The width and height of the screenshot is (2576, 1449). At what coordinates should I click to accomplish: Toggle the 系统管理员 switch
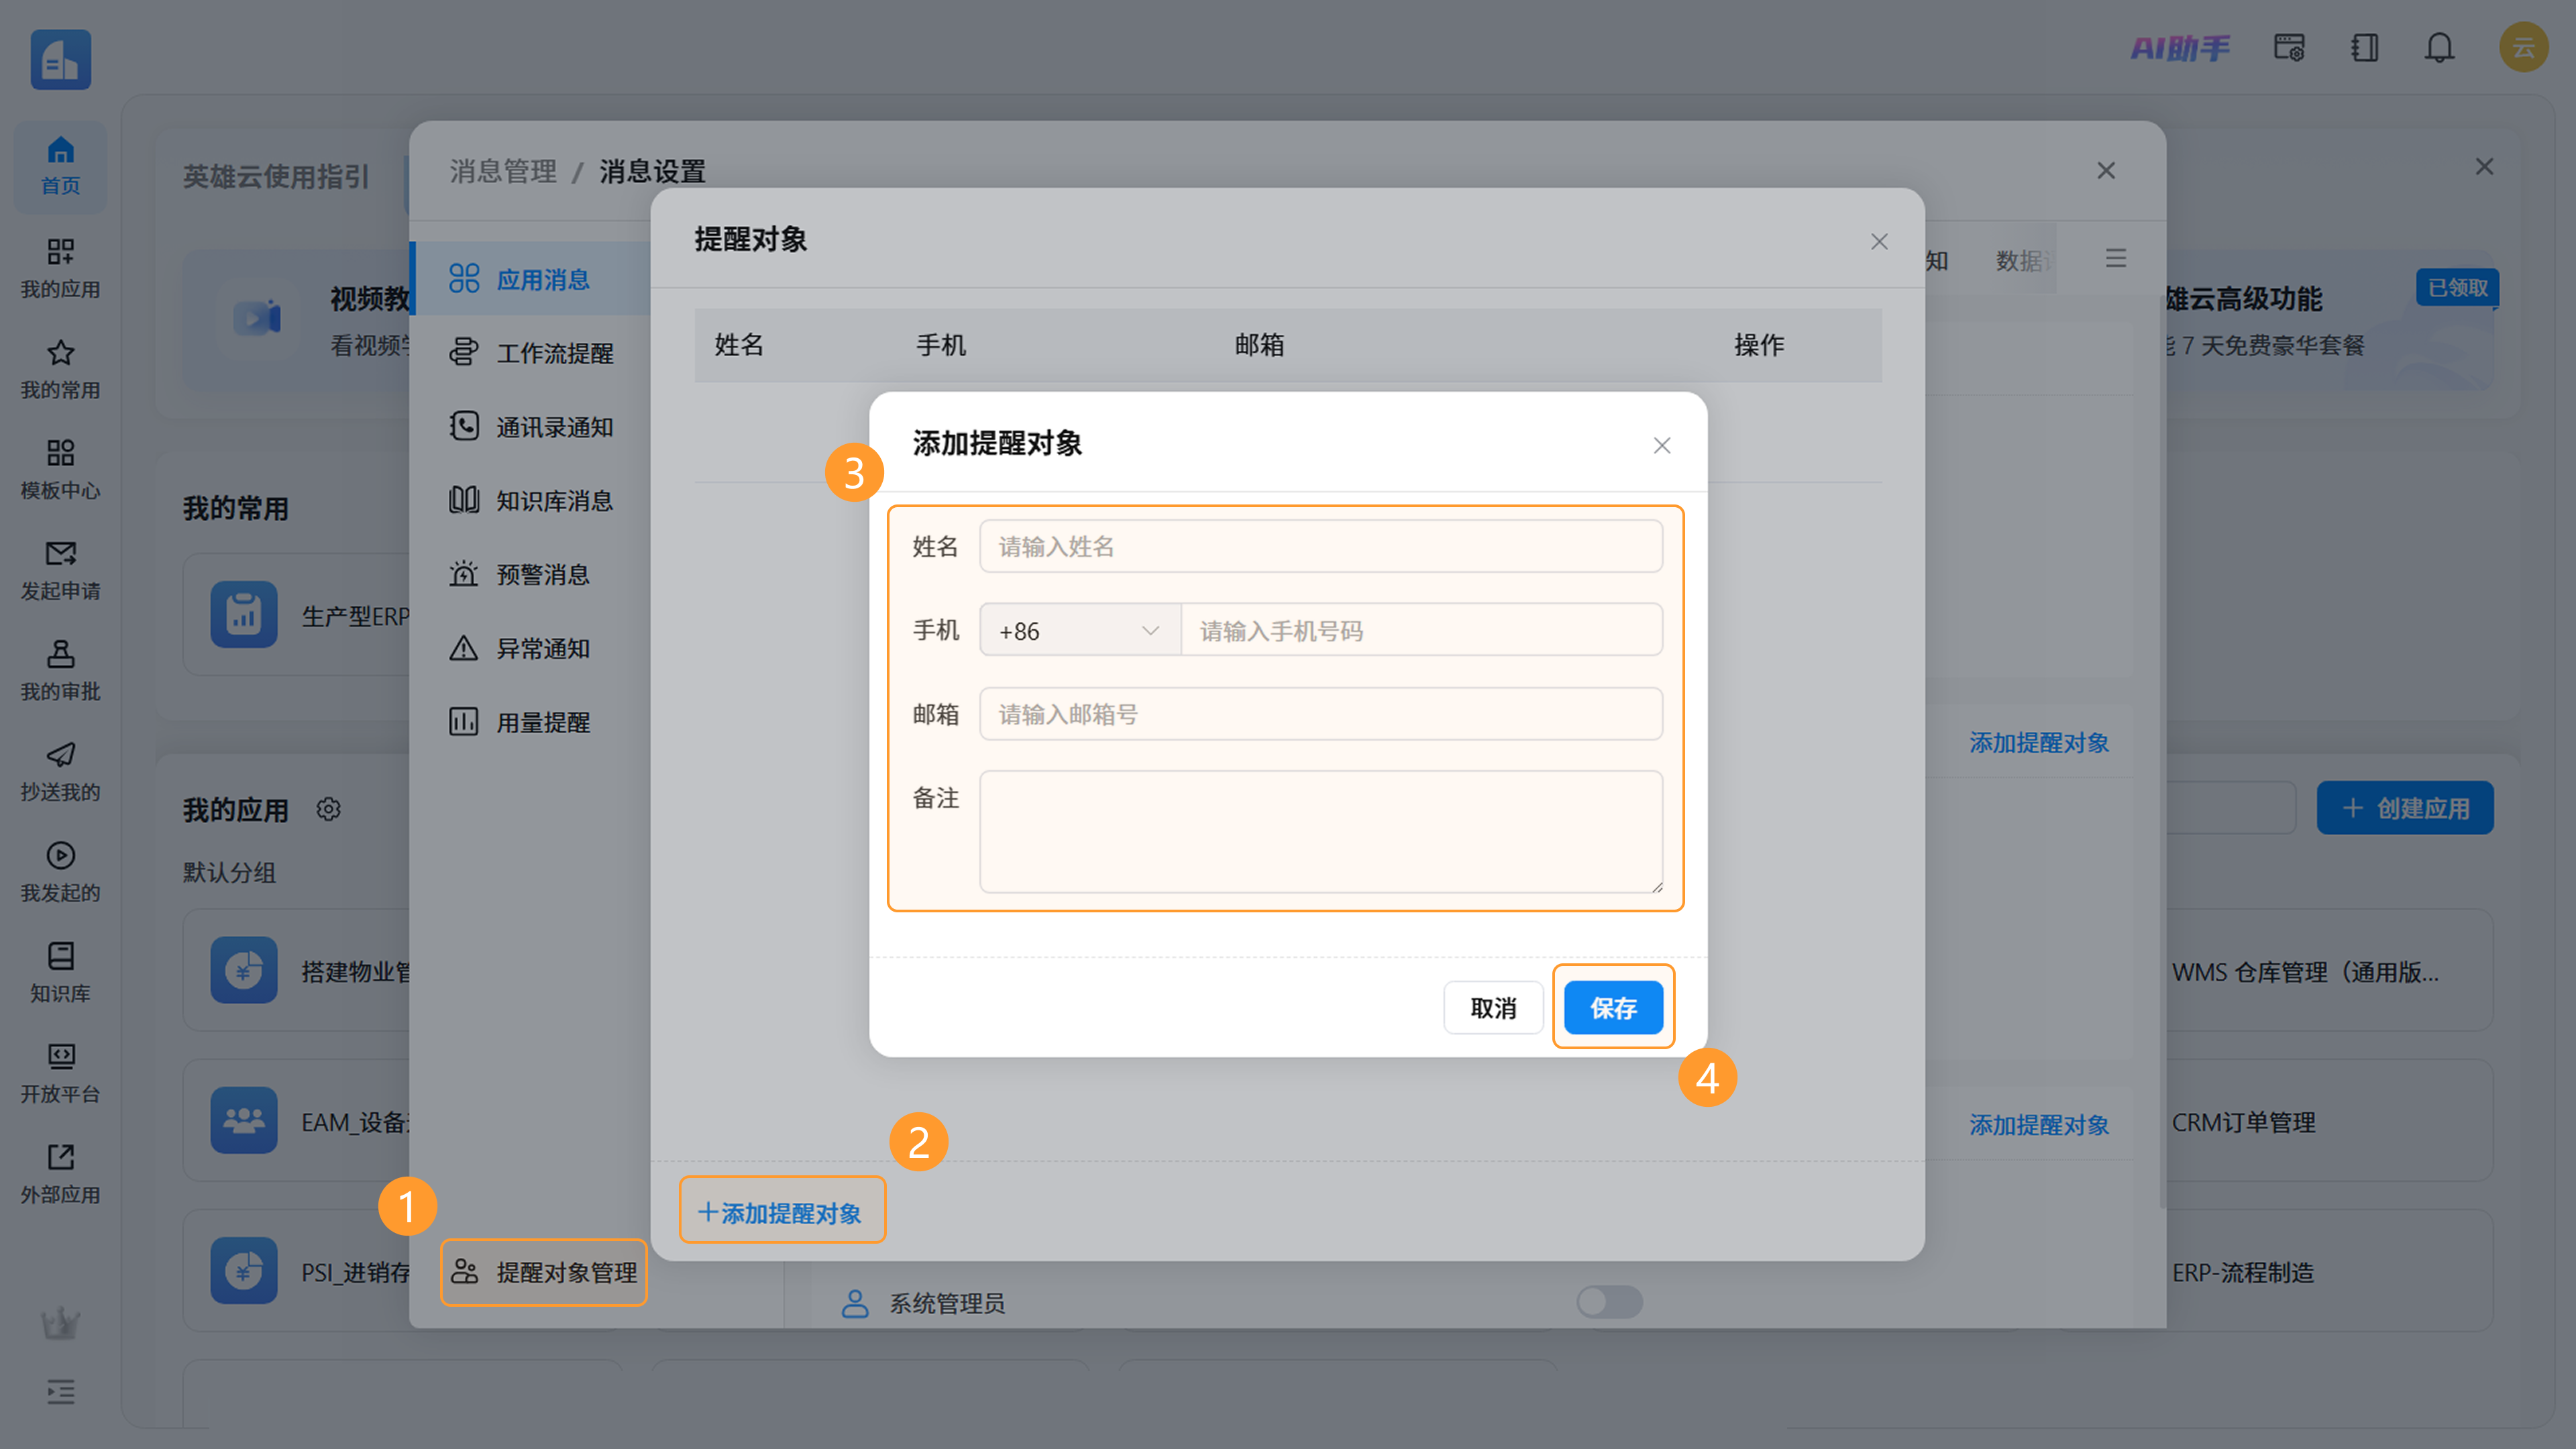(x=1609, y=1301)
